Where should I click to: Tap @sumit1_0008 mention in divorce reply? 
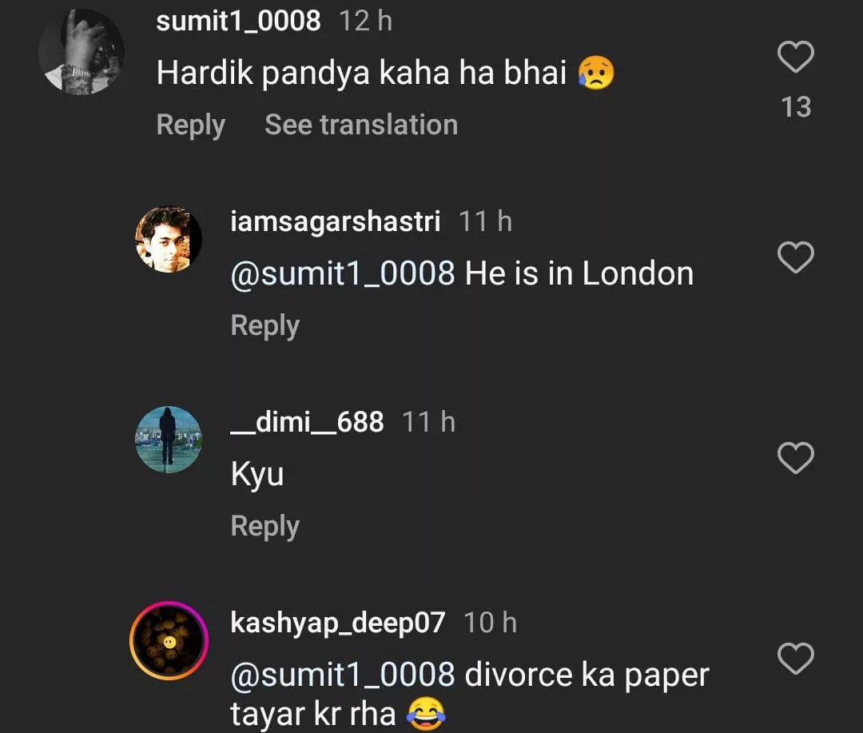click(x=342, y=675)
